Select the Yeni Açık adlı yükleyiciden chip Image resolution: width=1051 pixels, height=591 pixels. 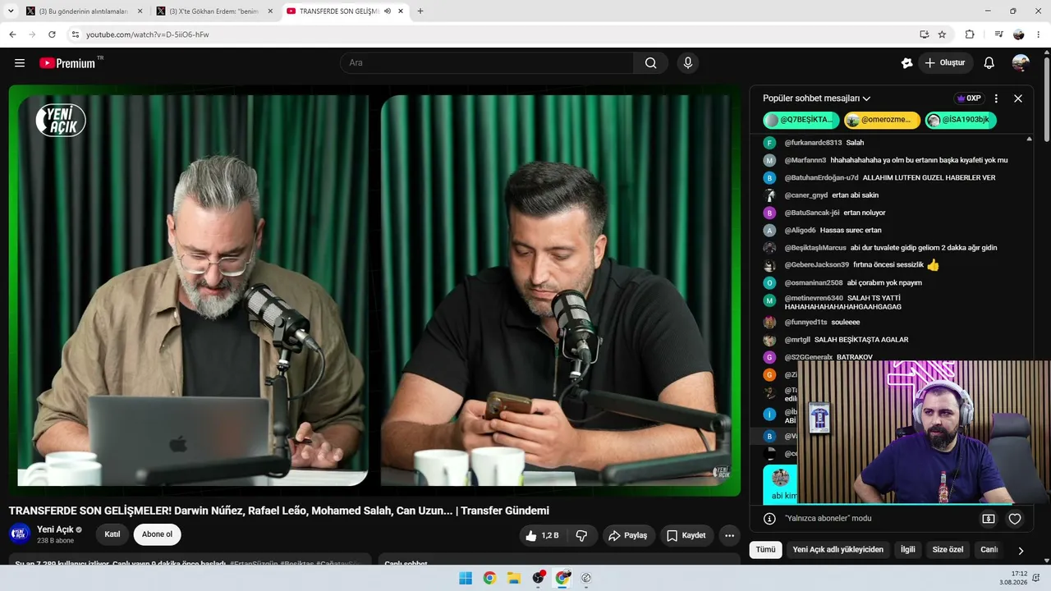(838, 550)
